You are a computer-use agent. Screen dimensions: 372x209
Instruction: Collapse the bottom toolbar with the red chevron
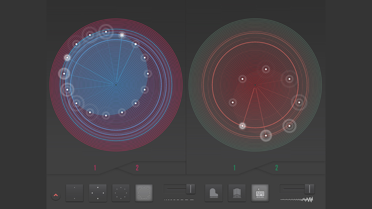(x=56, y=195)
